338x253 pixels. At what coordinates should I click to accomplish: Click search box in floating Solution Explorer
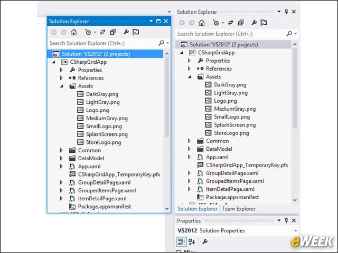(103, 43)
